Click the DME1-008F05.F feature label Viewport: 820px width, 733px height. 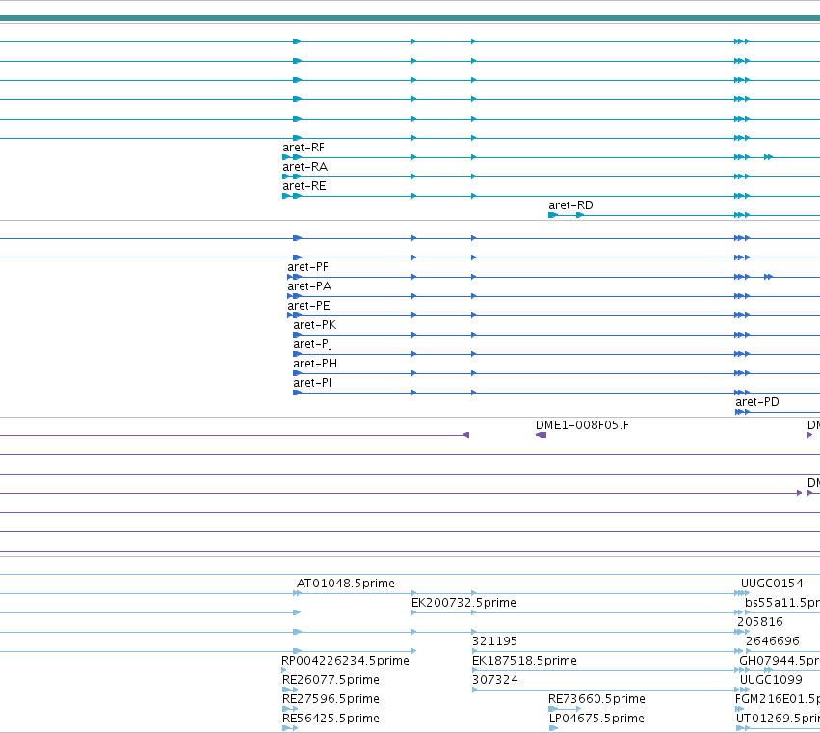point(582,425)
